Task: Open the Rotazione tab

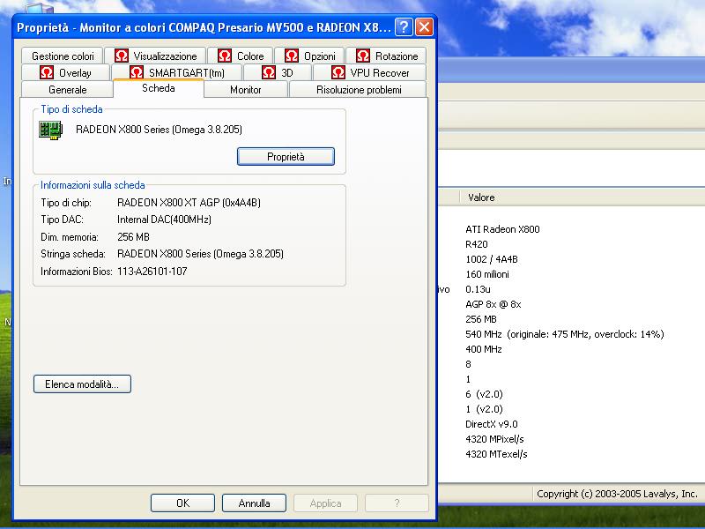Action: tap(386, 56)
